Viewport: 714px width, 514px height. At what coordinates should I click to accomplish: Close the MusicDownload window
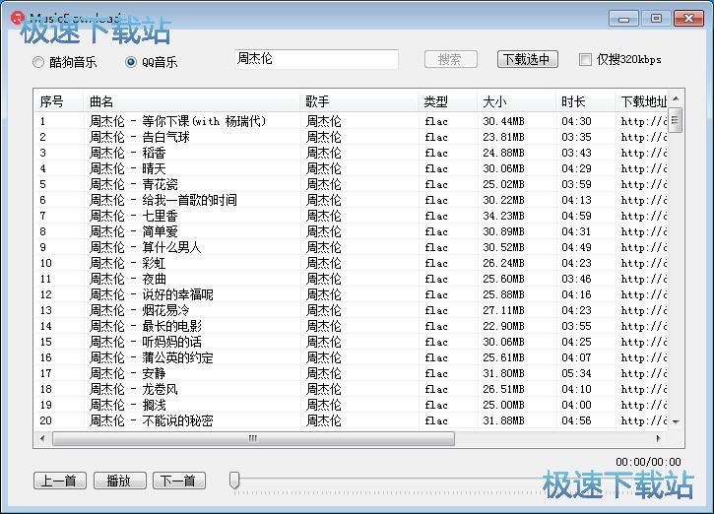pos(688,19)
